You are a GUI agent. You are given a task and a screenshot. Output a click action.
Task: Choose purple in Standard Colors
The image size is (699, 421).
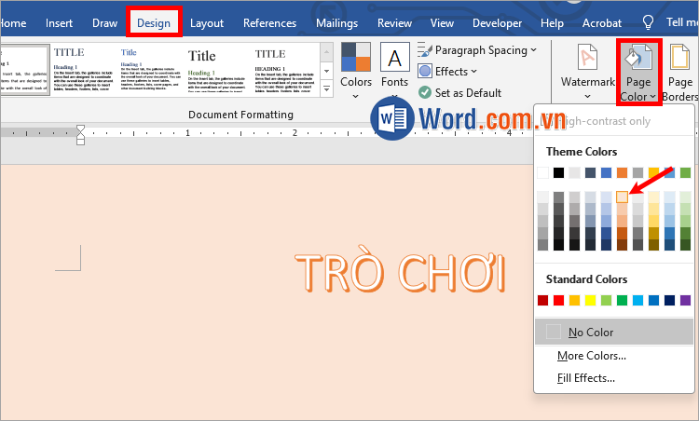pos(686,300)
